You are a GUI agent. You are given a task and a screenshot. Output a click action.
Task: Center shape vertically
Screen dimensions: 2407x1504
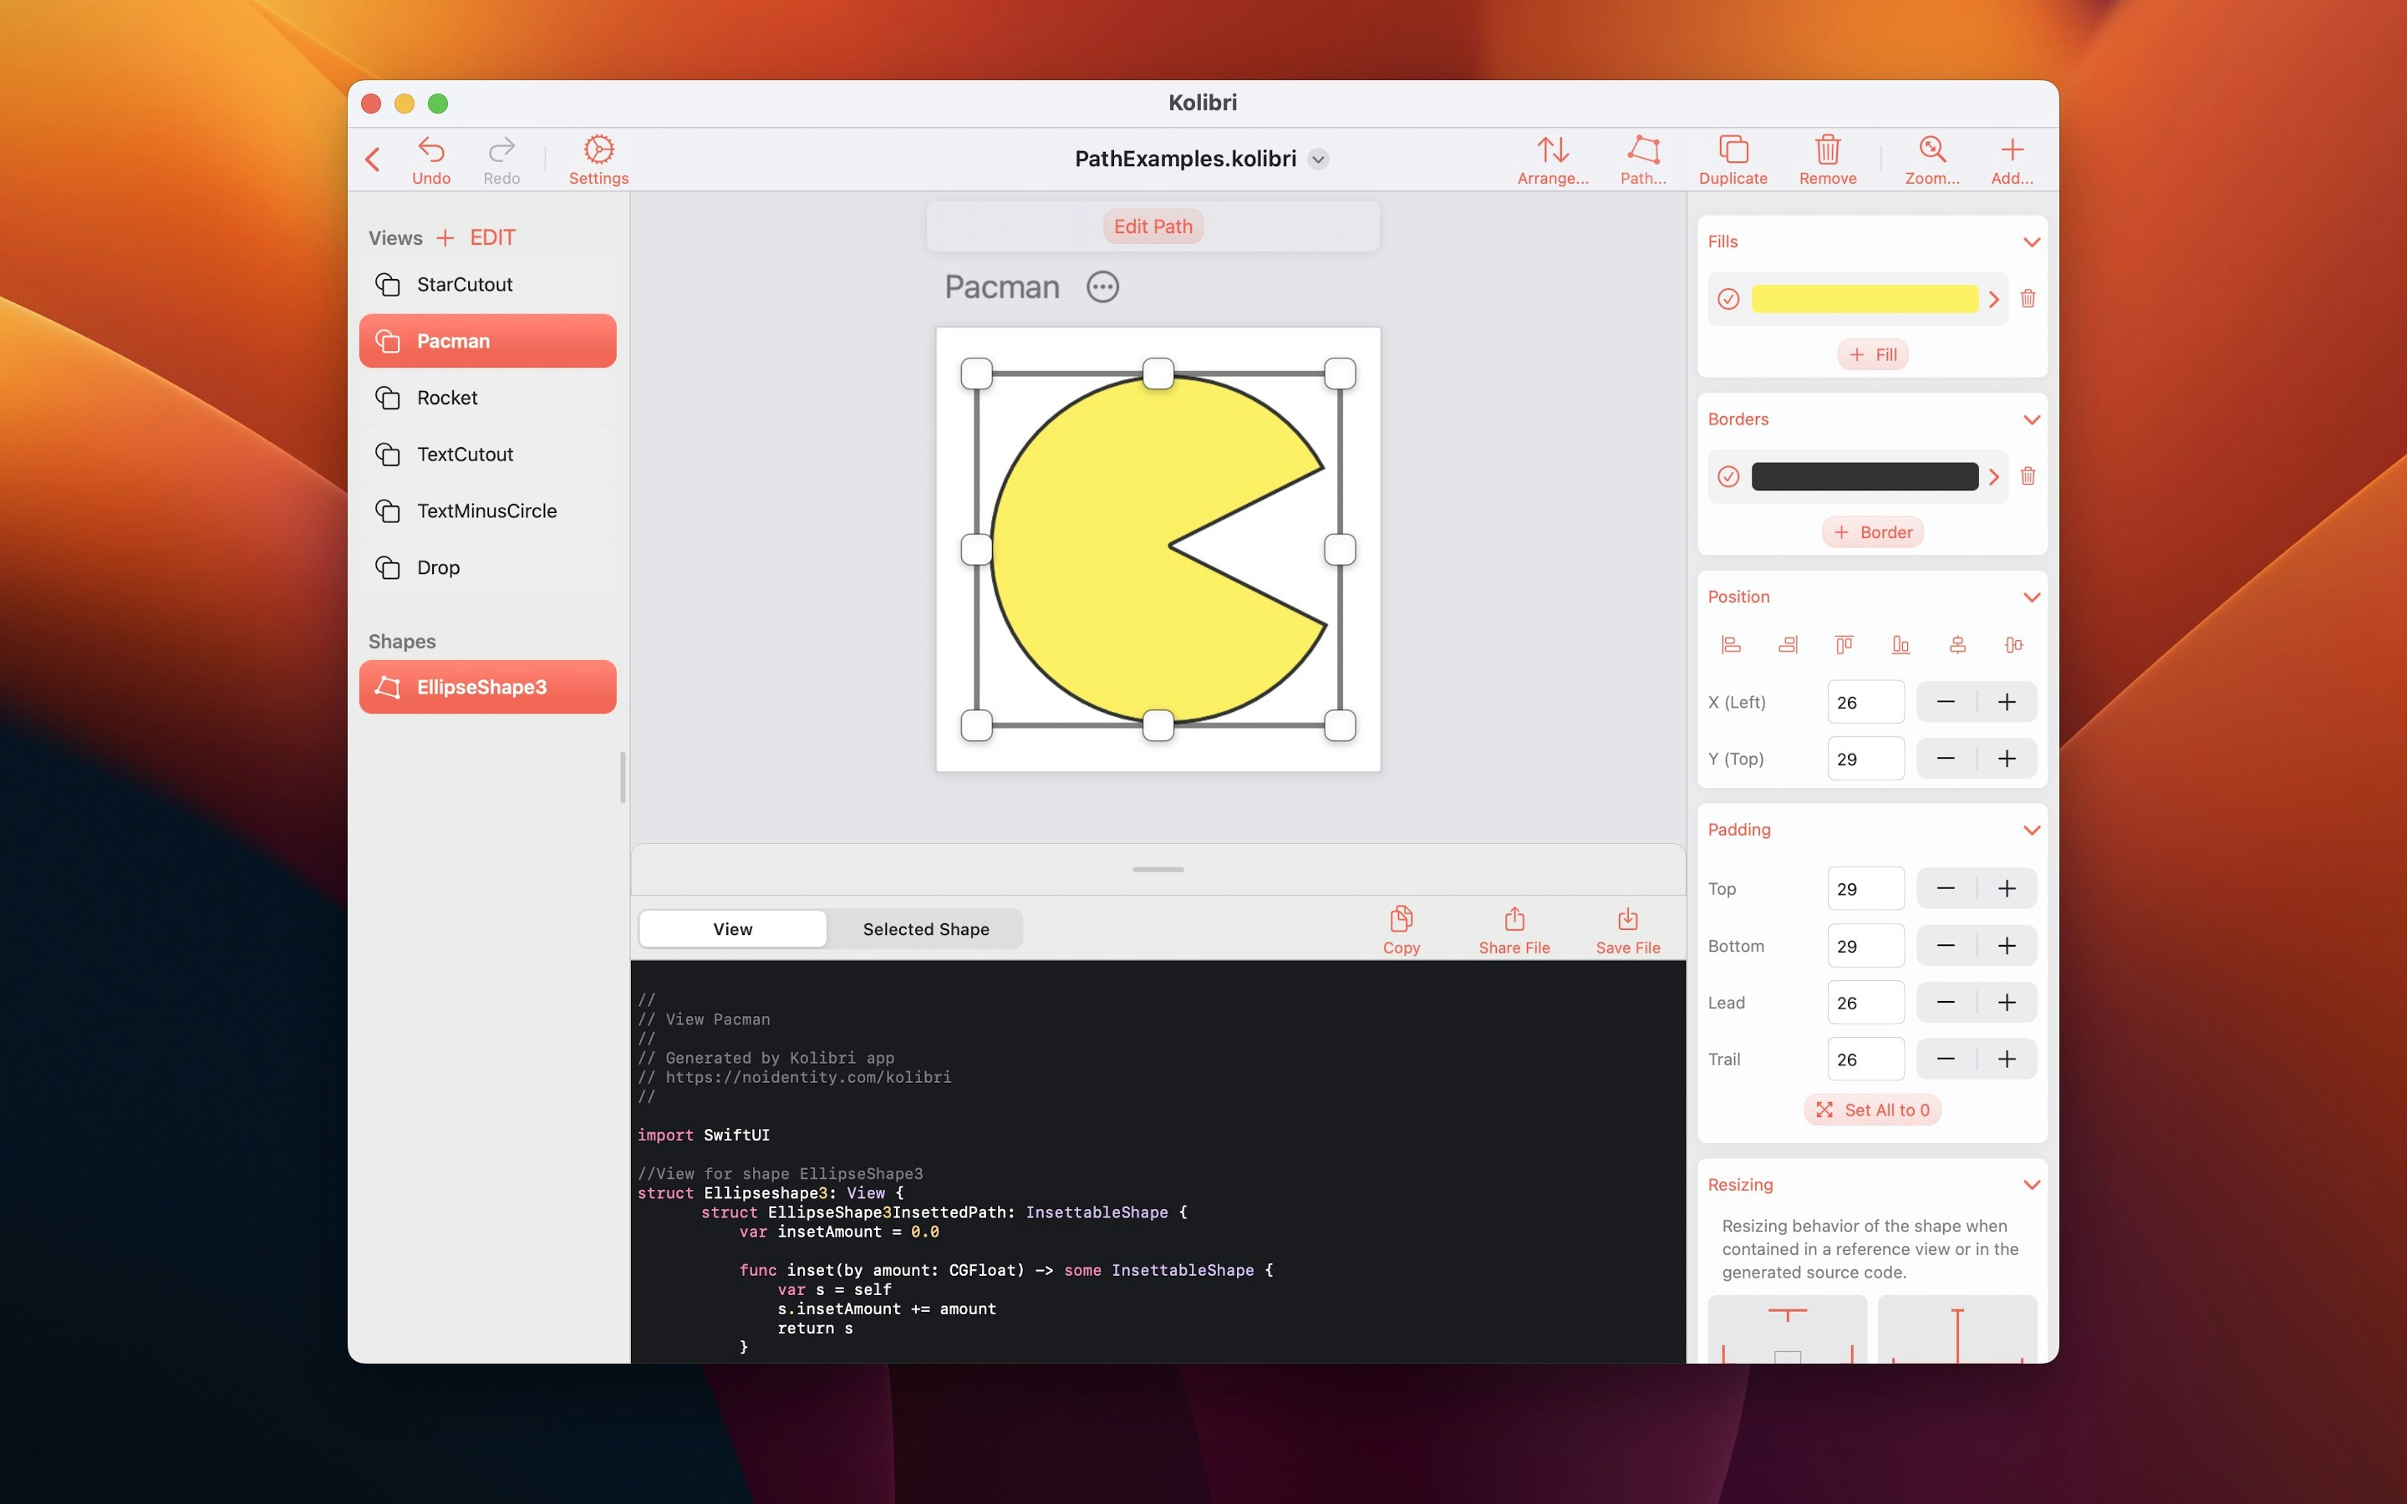pyautogui.click(x=2014, y=644)
